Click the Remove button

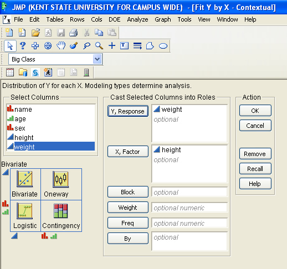tap(255, 153)
